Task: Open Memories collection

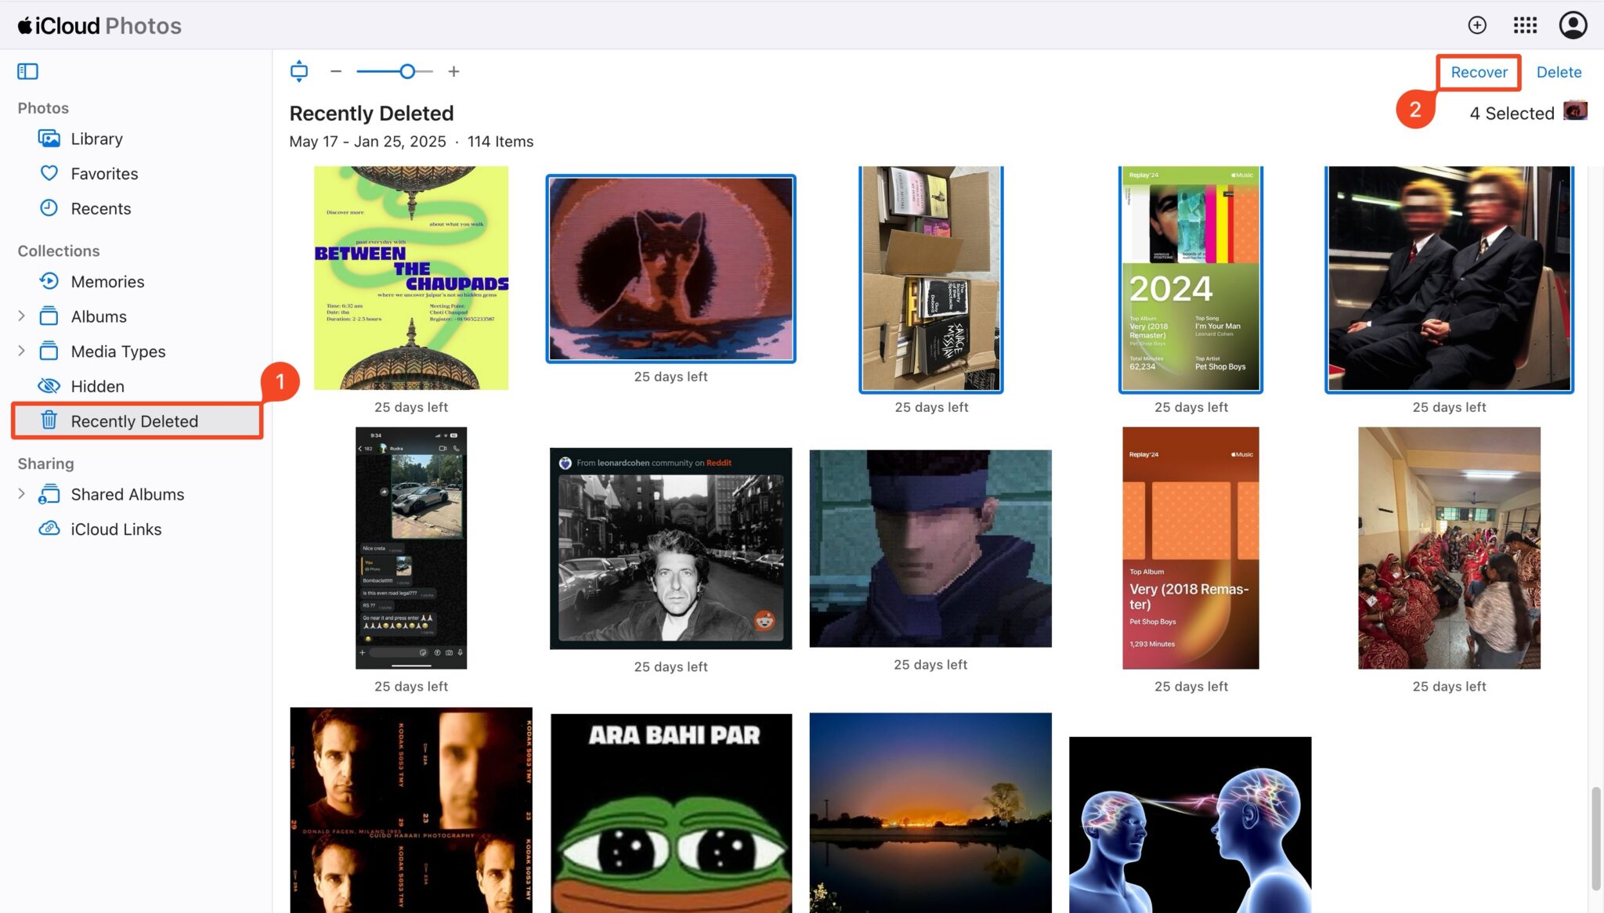Action: [x=107, y=282]
